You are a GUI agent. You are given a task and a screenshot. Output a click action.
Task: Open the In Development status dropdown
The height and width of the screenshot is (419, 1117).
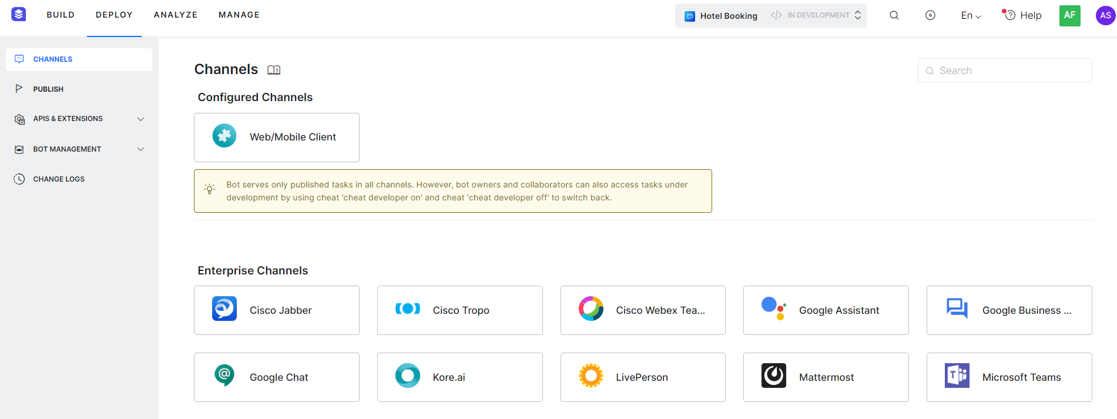[816, 15]
